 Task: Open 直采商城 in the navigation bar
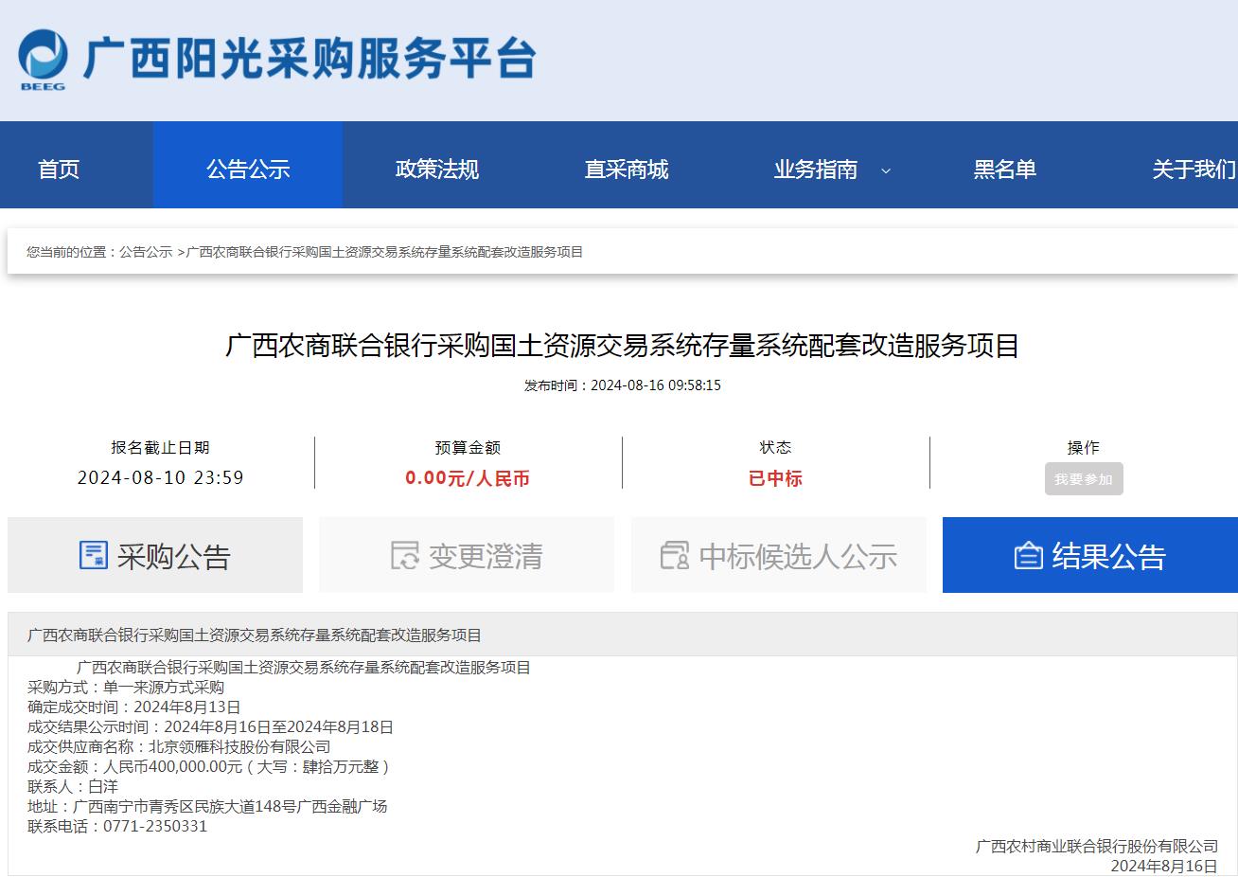[627, 170]
